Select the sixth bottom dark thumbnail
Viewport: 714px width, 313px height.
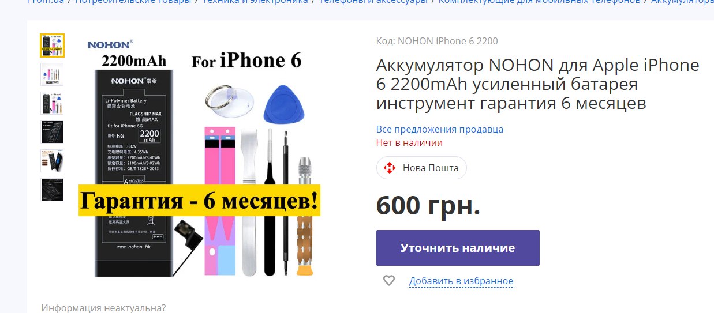(52, 190)
